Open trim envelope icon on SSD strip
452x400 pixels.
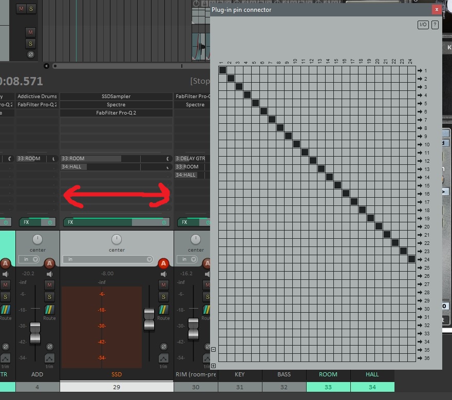163,358
